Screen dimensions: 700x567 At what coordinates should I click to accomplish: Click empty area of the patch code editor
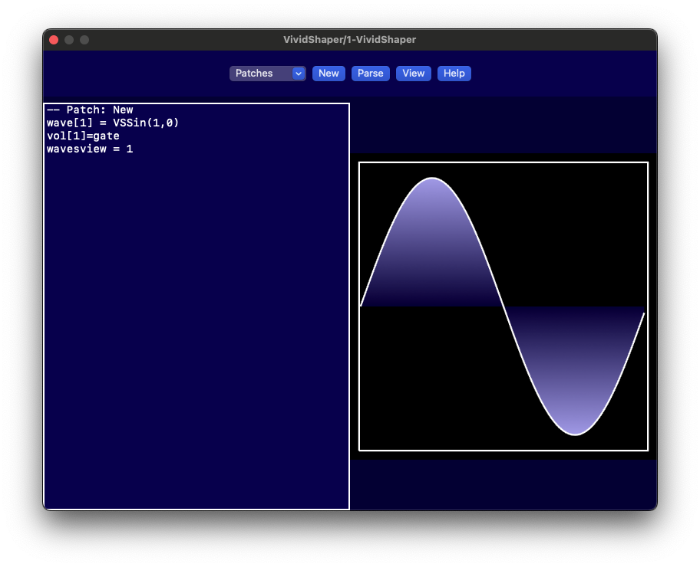click(196, 329)
